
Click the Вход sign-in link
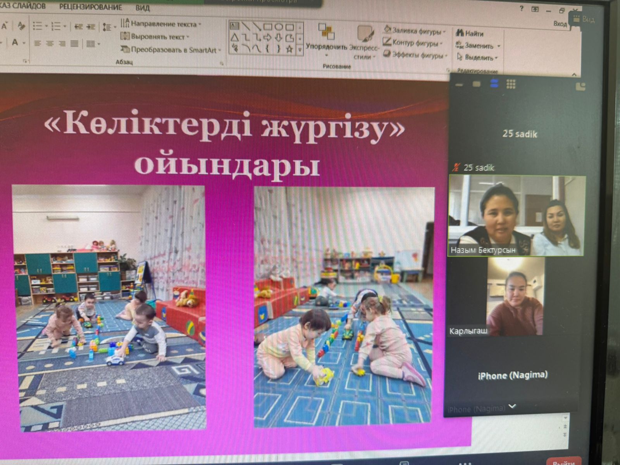pos(560,24)
